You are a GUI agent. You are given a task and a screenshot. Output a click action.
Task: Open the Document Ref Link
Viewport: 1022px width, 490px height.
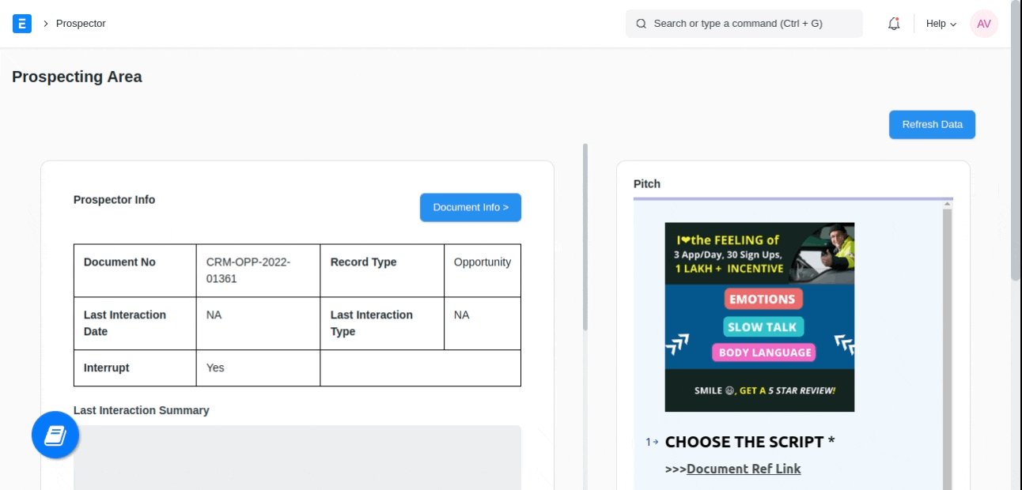click(x=744, y=469)
